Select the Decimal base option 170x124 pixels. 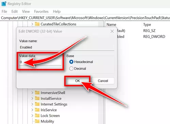point(71,69)
